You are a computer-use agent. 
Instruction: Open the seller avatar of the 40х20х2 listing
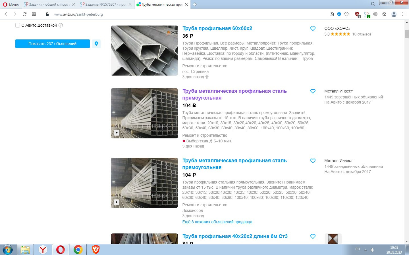[333, 239]
